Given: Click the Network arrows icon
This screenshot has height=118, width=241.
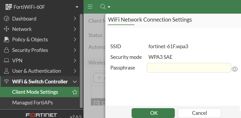Looking at the screenshot, I should (x=6, y=29).
